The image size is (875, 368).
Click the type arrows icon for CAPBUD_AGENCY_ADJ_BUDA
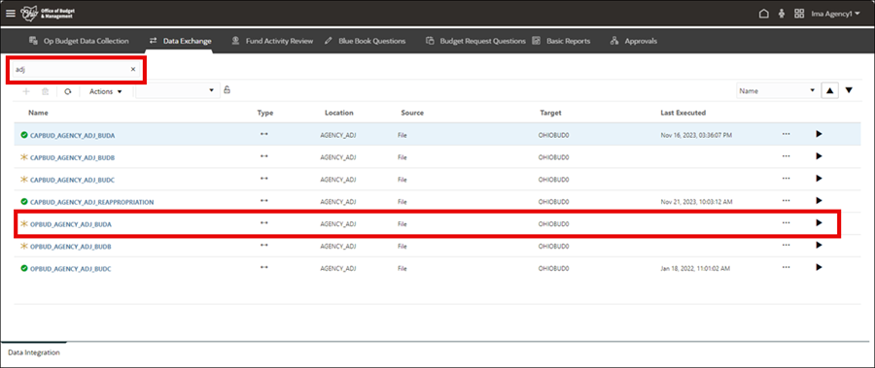coord(264,134)
